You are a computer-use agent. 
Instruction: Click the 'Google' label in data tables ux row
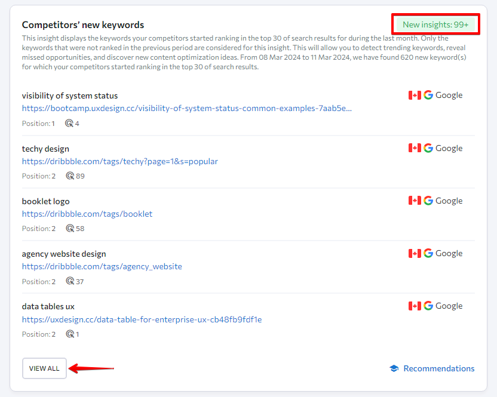[x=449, y=306]
